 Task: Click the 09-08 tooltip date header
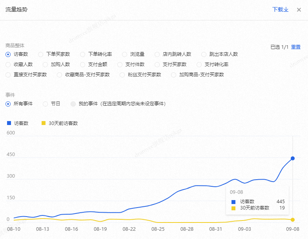coord(237,192)
